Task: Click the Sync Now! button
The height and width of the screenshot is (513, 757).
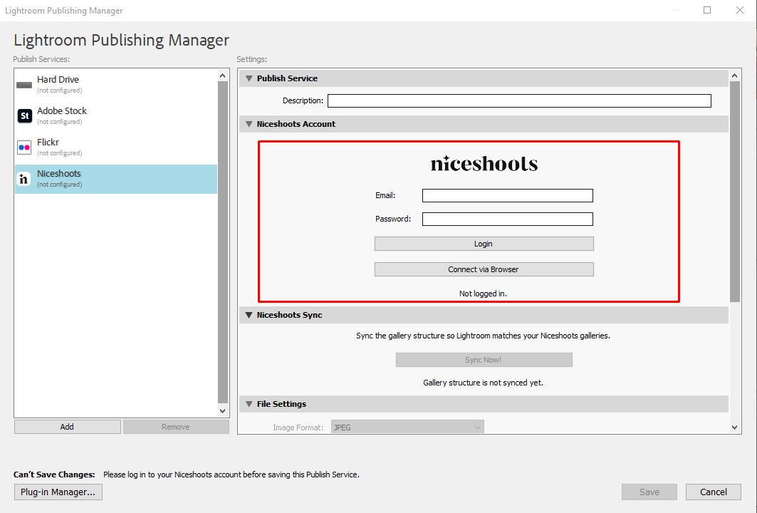Action: click(x=484, y=359)
